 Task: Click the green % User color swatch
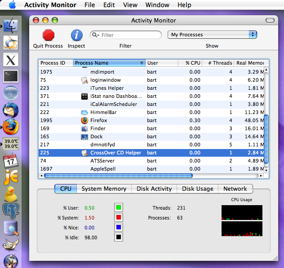click(119, 207)
